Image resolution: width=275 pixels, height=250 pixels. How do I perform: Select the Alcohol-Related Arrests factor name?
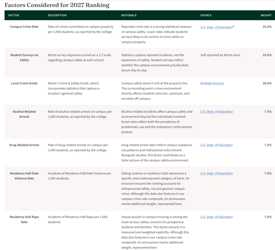coord(24,114)
